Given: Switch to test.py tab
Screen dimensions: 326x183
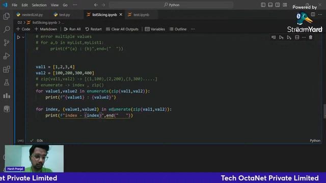Looking at the screenshot, I should [65, 15].
